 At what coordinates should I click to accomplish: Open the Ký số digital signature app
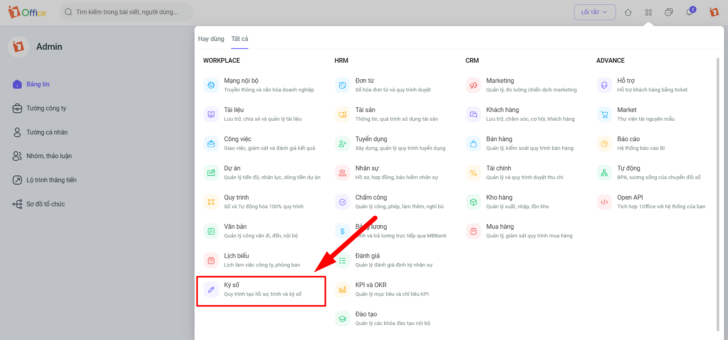(261, 290)
